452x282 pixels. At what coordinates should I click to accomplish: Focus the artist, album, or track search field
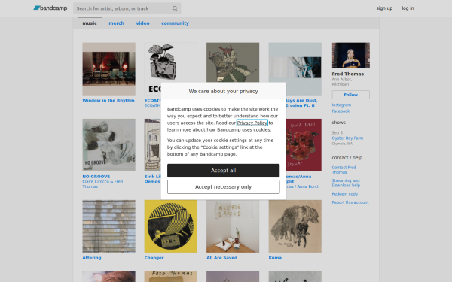pos(127,8)
